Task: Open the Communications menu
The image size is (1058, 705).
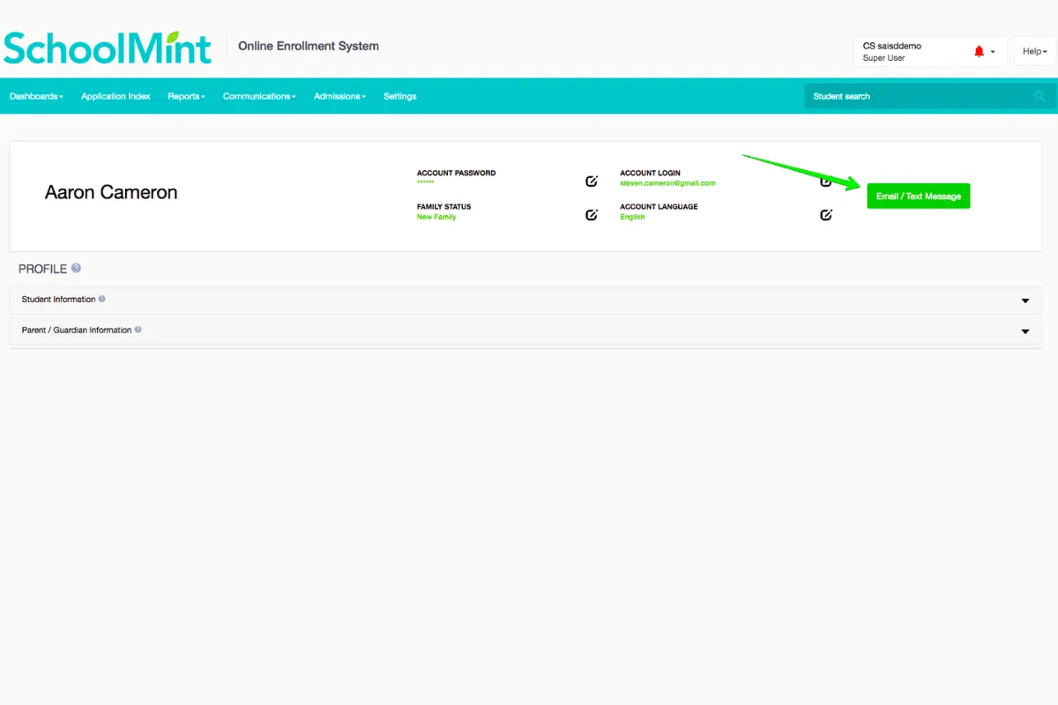Action: [x=259, y=96]
